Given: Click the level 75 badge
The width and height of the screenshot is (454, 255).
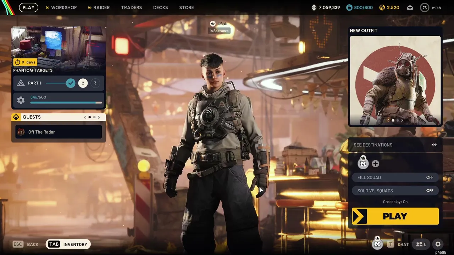Looking at the screenshot, I should pyautogui.click(x=425, y=7).
